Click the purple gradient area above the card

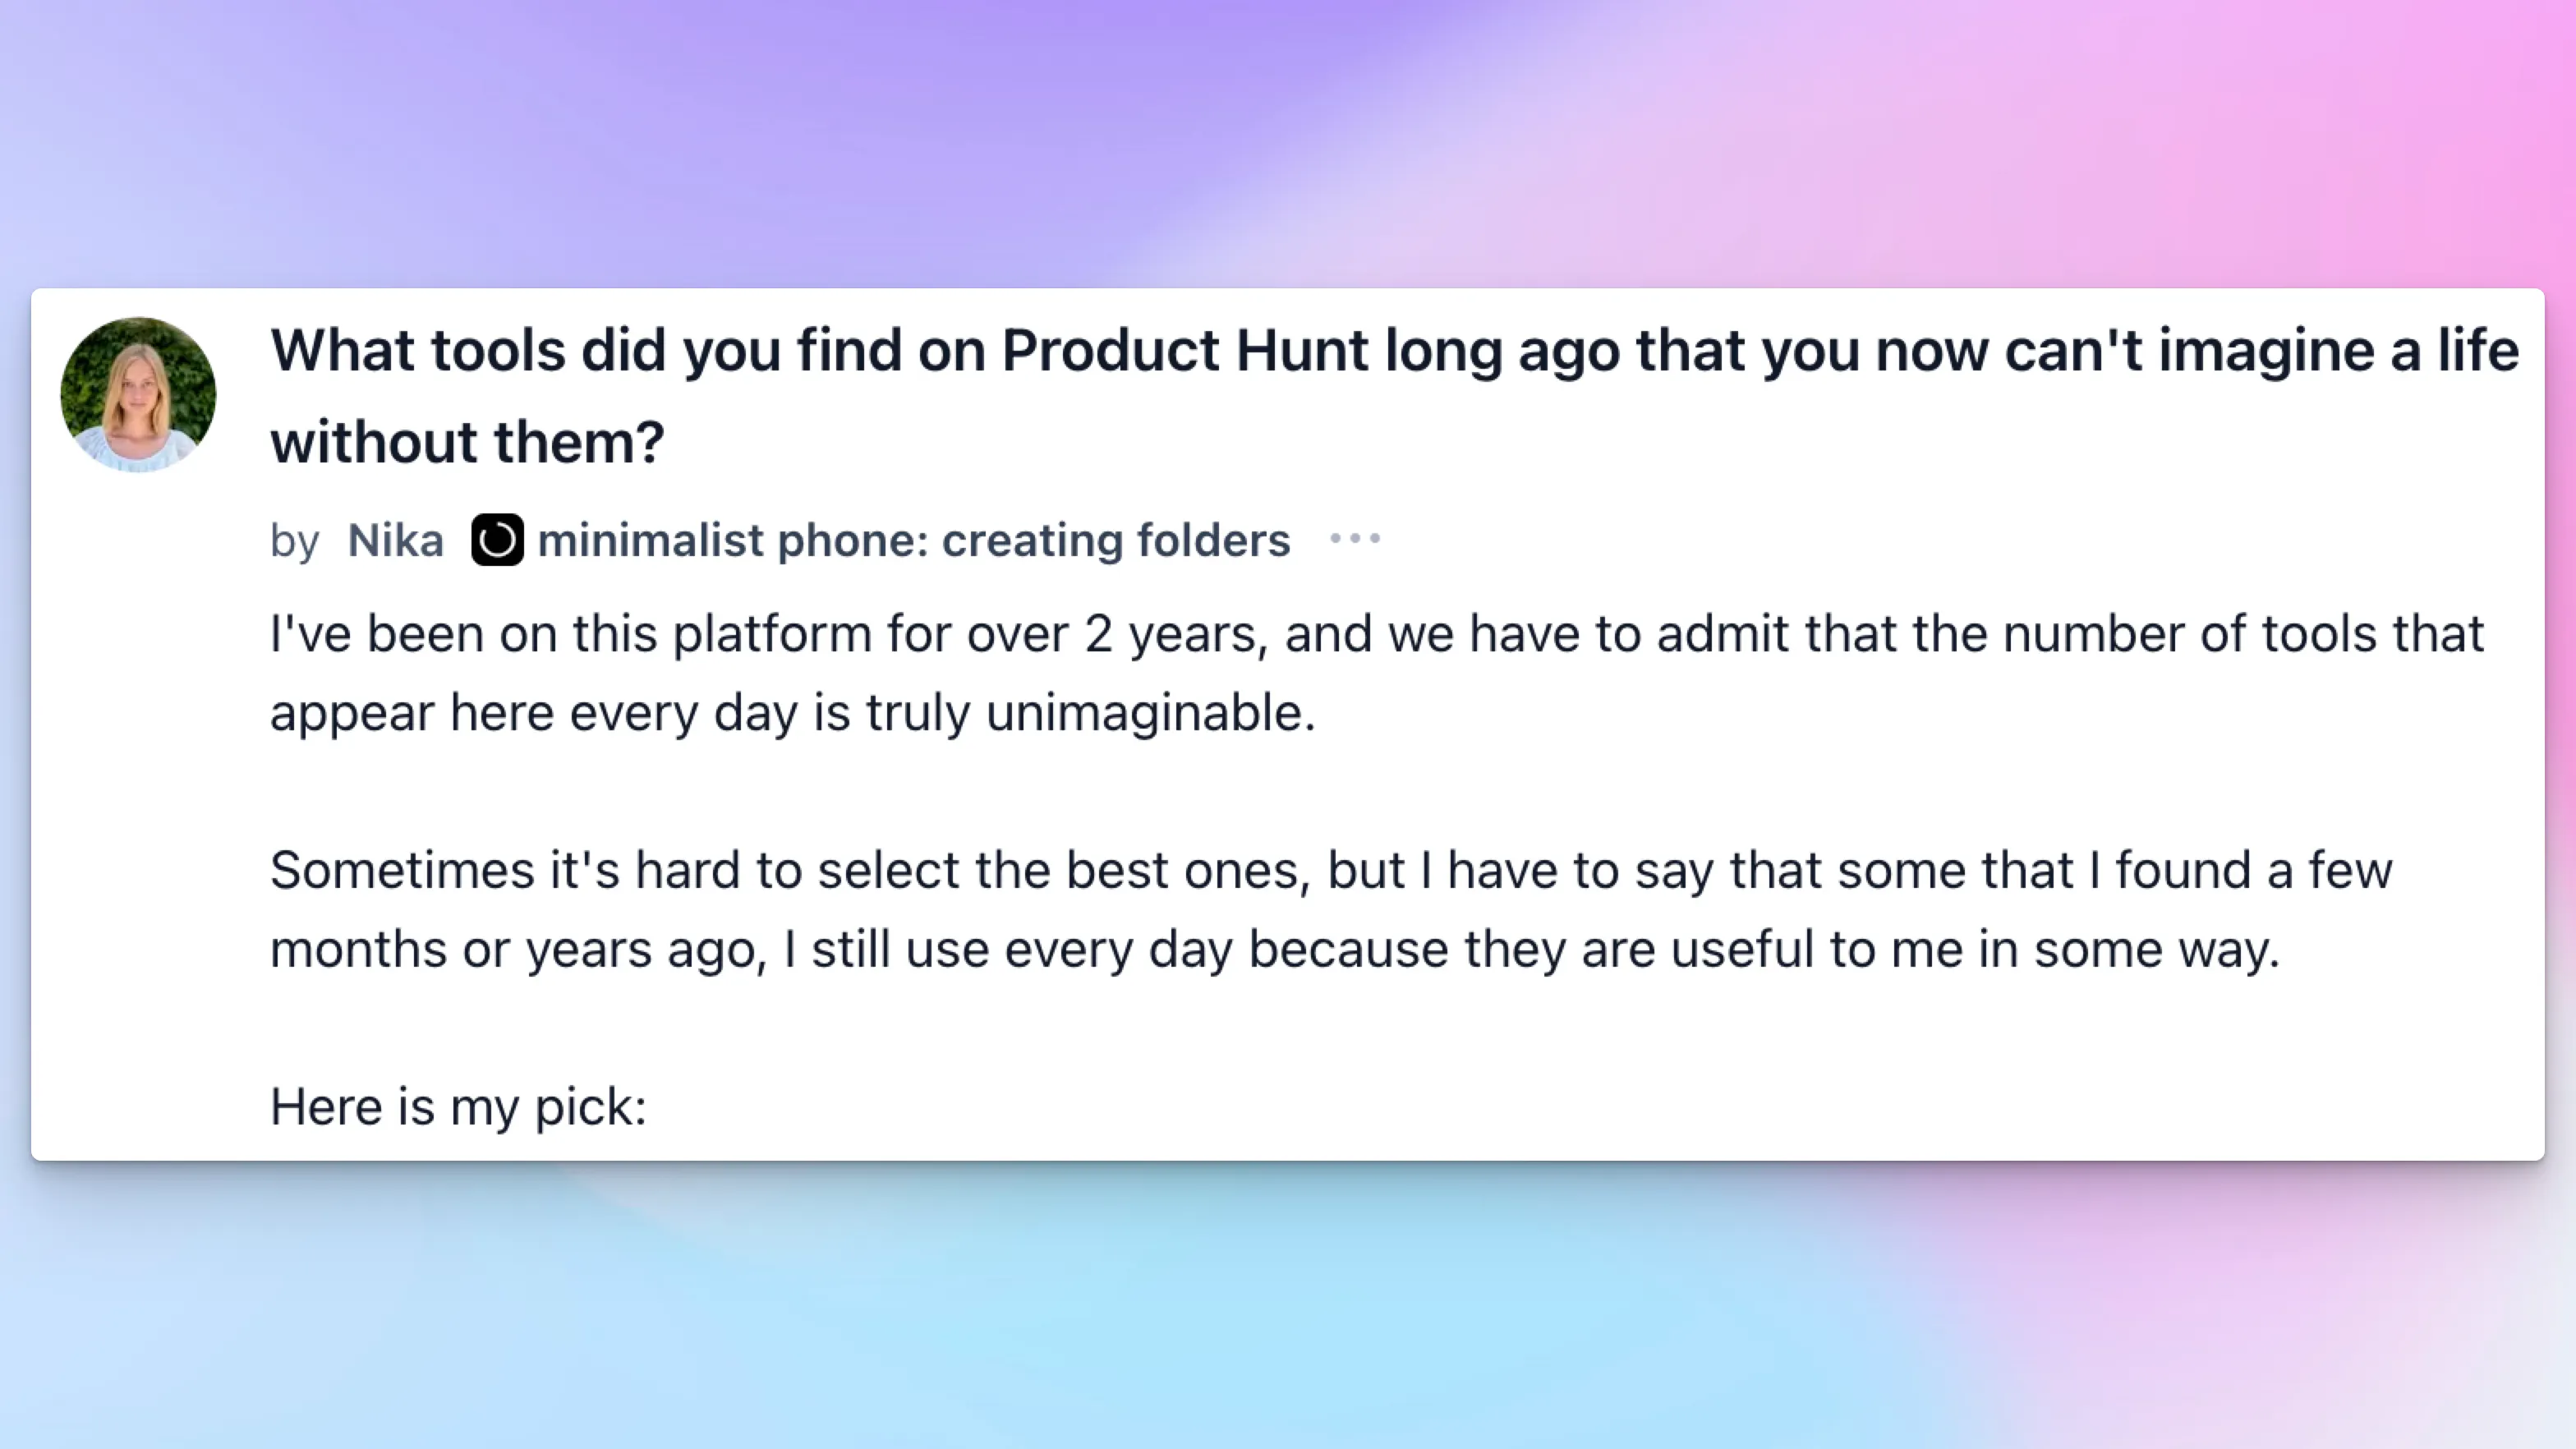click(x=1288, y=140)
